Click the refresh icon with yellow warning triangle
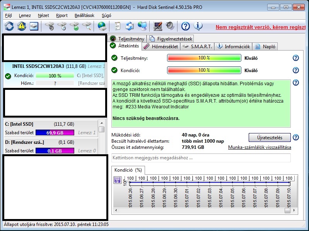 pyautogui.click(x=22, y=26)
